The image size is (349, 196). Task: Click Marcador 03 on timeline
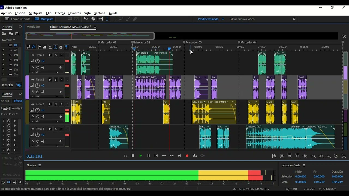tap(193, 42)
